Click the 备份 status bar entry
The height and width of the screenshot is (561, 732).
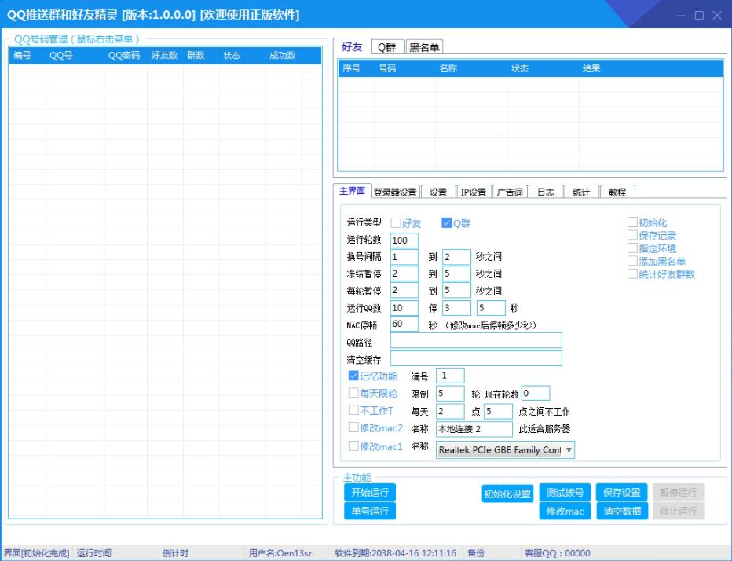[x=476, y=553]
